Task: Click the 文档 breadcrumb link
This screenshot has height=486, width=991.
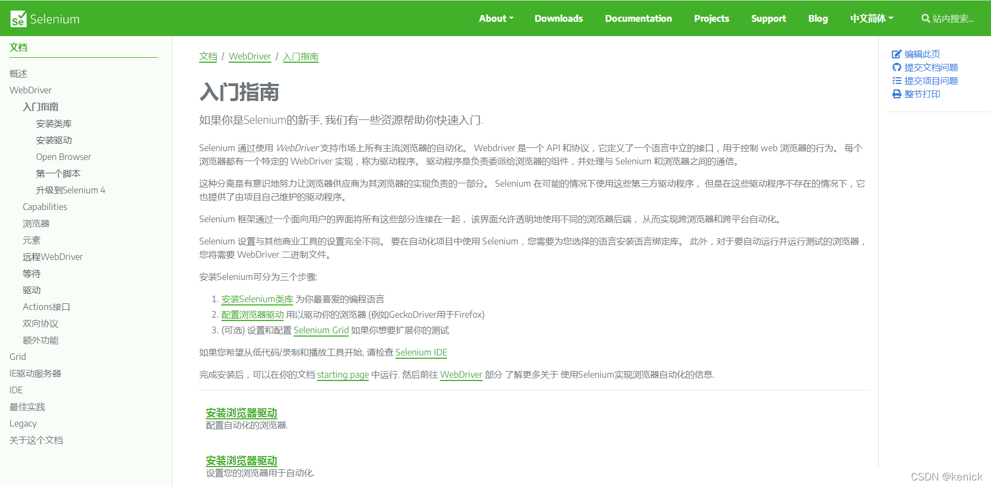Action: [208, 56]
